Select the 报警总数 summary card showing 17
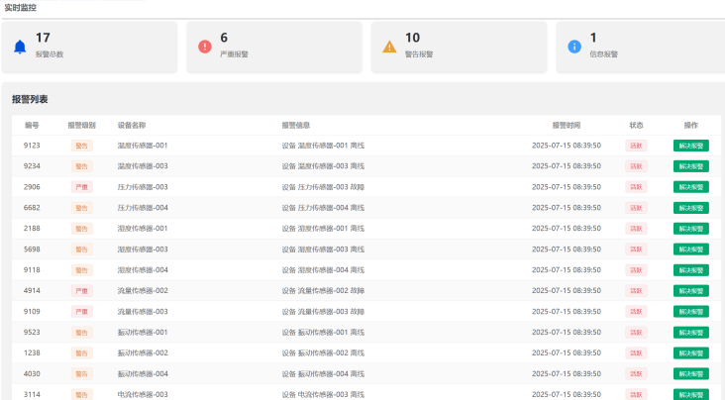Screen dimensions: 725x400 pos(89,47)
